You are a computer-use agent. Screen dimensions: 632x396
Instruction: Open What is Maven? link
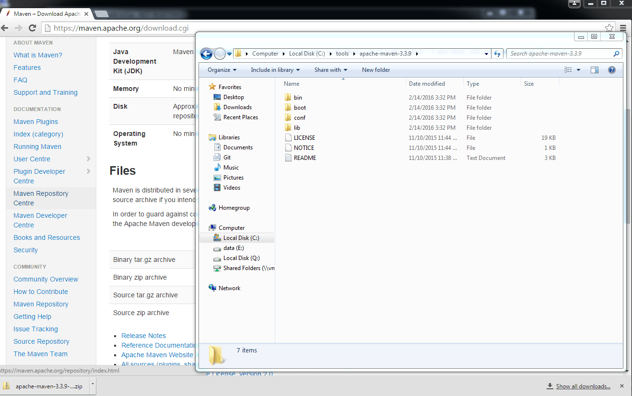38,55
